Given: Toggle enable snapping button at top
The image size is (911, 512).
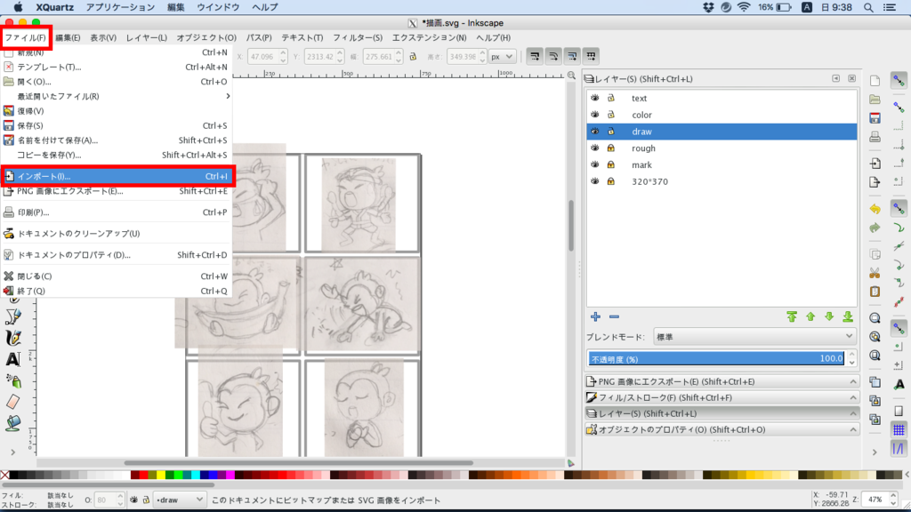Looking at the screenshot, I should coord(899,81).
